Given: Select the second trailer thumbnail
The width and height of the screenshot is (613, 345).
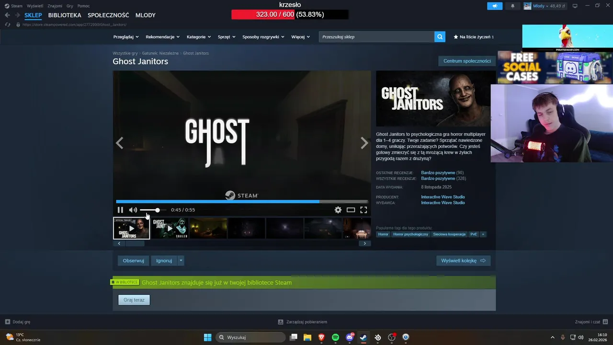Looking at the screenshot, I should tap(170, 228).
